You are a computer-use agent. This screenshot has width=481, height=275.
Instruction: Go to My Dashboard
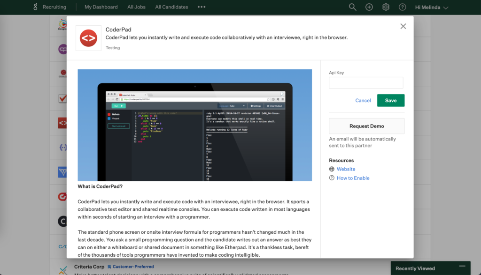click(101, 7)
